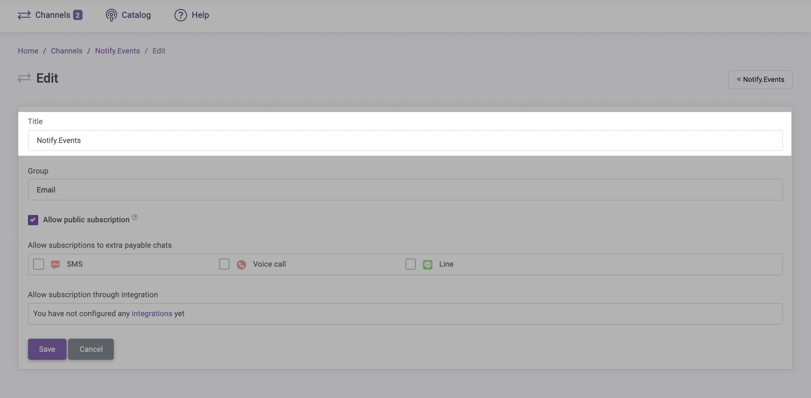Click the Channels badge showing 2

click(x=78, y=15)
